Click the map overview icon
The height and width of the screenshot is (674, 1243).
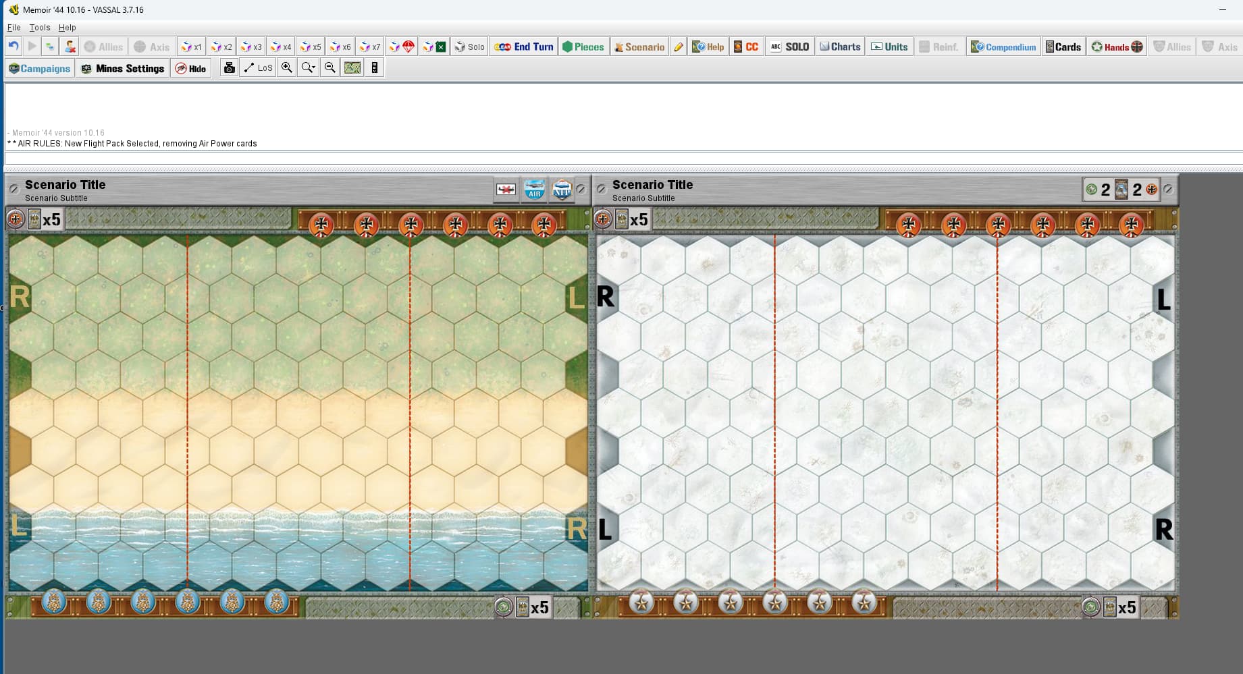click(x=352, y=68)
